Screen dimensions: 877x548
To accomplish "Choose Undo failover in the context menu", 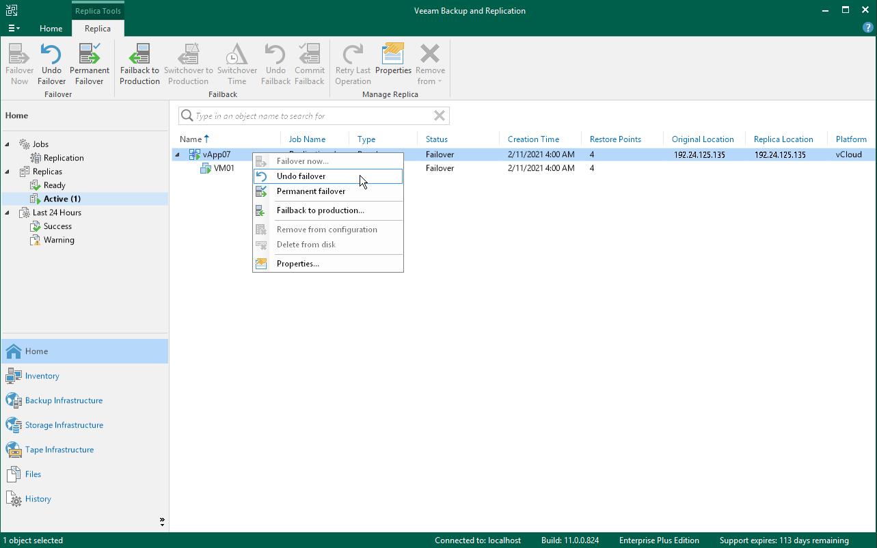I will (328, 176).
